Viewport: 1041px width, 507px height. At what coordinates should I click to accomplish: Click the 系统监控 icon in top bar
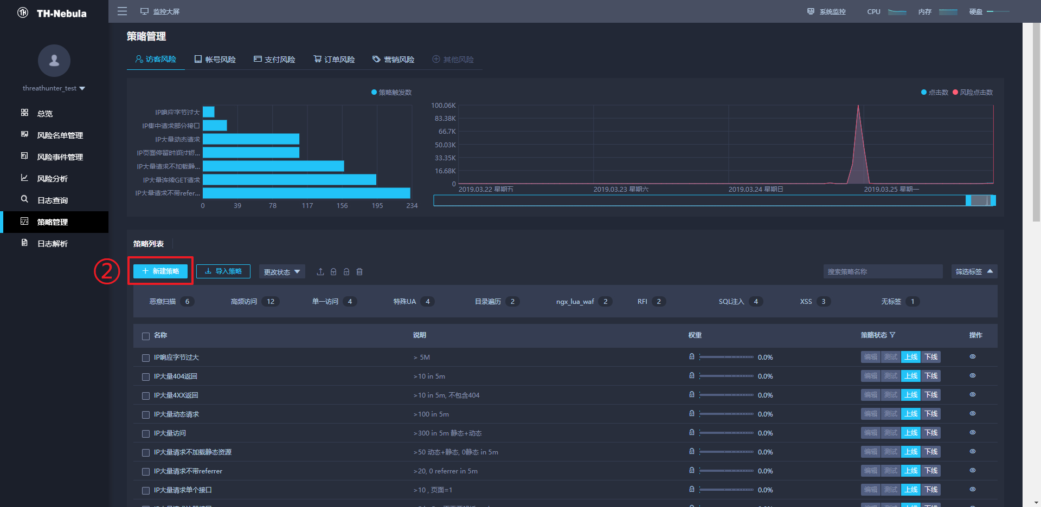[811, 11]
